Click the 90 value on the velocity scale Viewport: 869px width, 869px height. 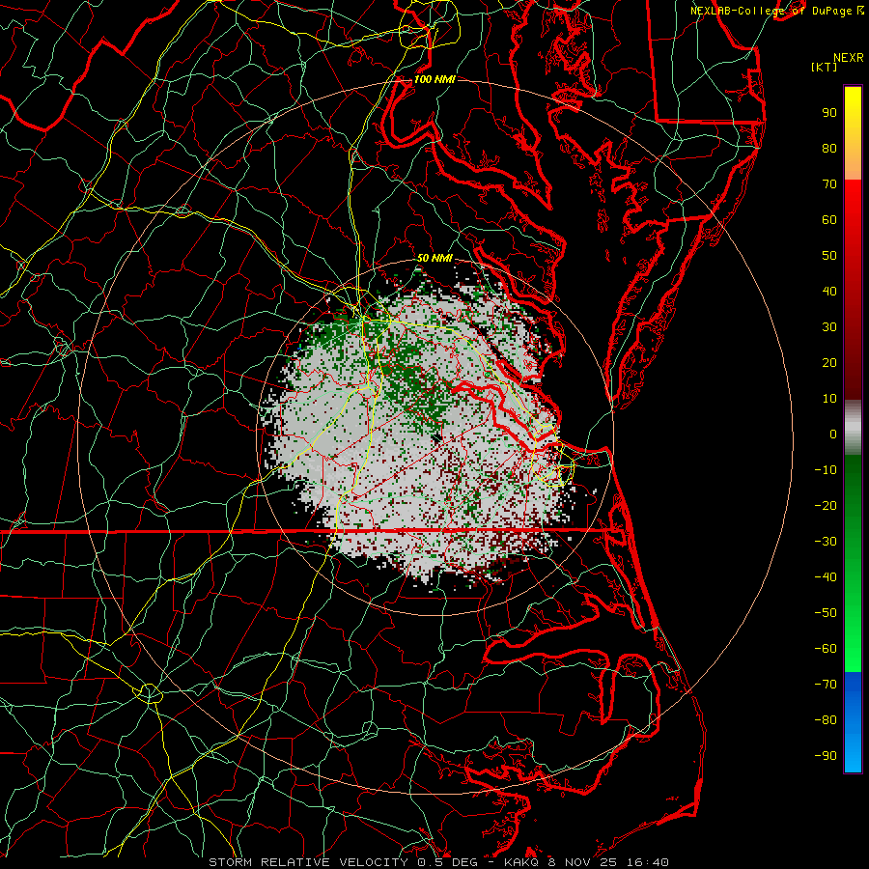[829, 113]
